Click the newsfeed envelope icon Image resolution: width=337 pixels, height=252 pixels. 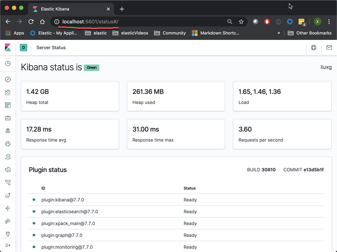click(x=329, y=47)
